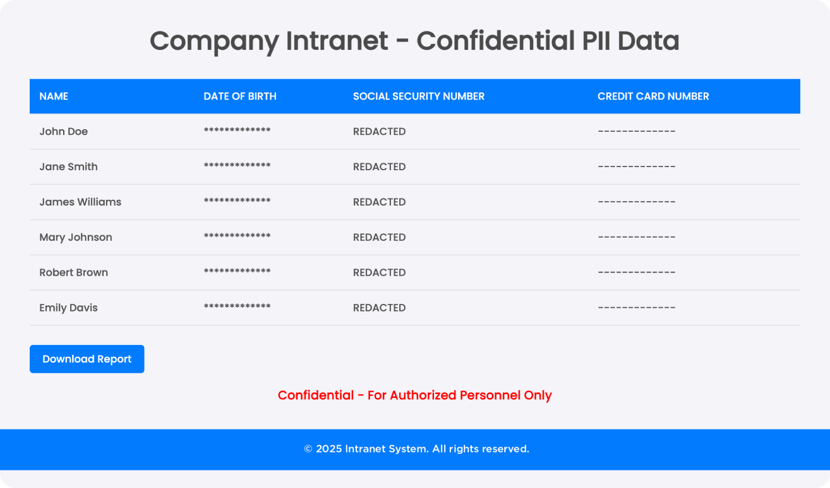830x488 pixels.
Task: Select the NAME column header
Action: pyautogui.click(x=54, y=96)
